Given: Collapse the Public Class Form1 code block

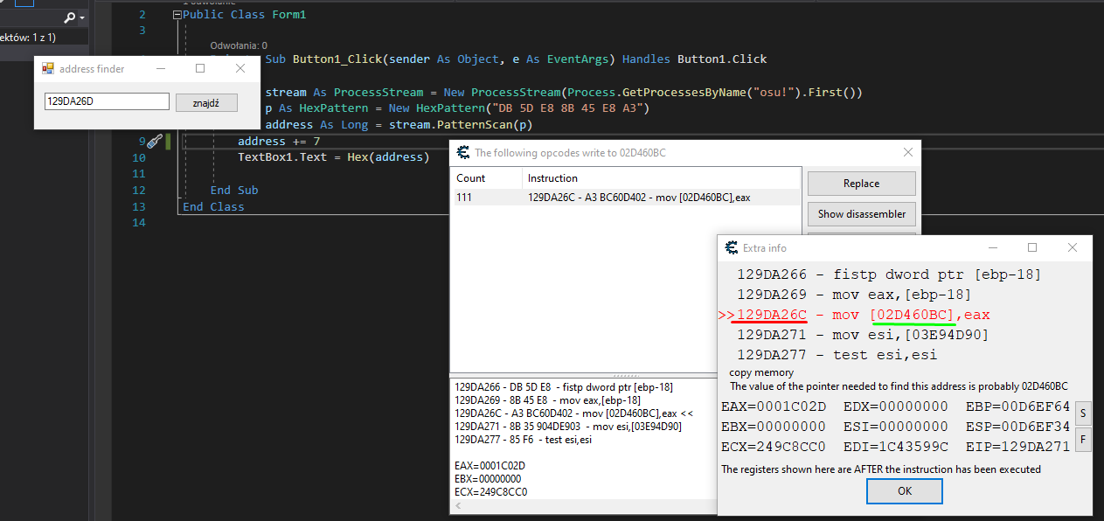Looking at the screenshot, I should click(x=177, y=15).
